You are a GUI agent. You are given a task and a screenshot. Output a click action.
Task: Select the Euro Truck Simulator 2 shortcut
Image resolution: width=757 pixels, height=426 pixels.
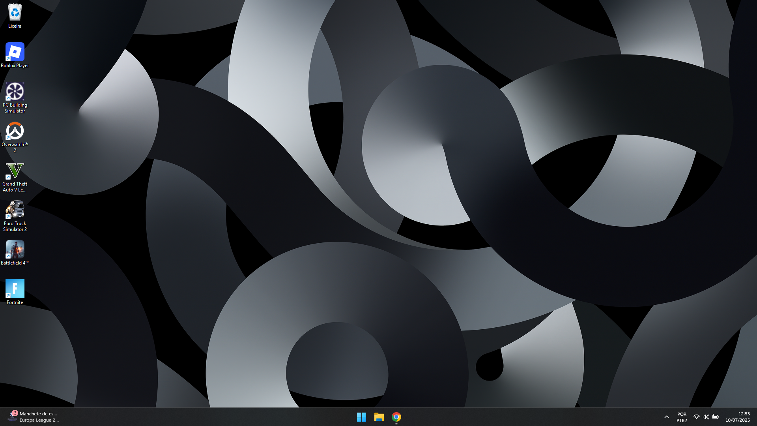click(15, 216)
